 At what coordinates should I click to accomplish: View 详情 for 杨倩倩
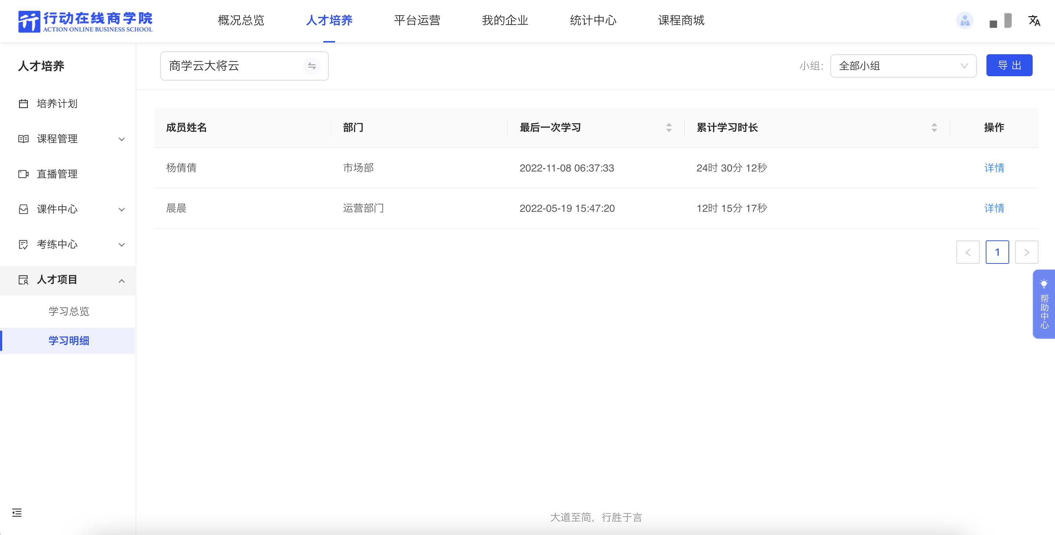pyautogui.click(x=994, y=168)
